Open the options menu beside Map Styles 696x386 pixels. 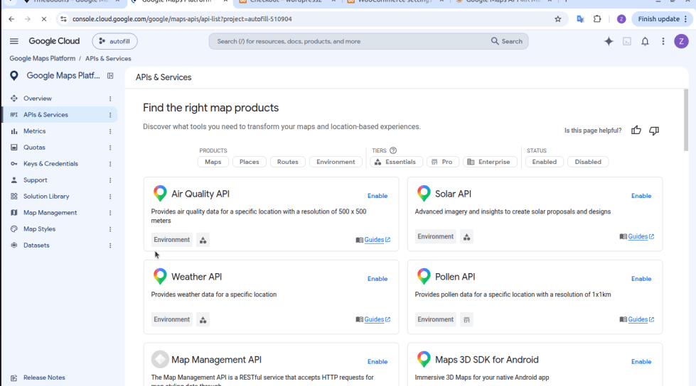110,229
